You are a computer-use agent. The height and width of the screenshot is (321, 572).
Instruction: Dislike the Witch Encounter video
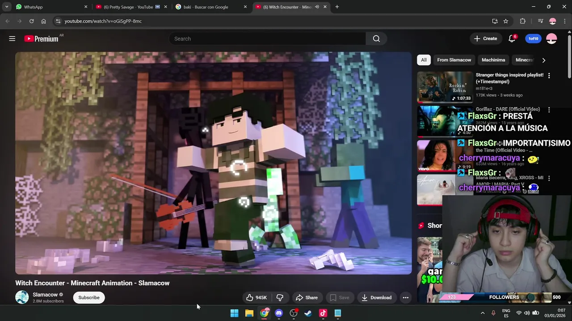(280, 297)
